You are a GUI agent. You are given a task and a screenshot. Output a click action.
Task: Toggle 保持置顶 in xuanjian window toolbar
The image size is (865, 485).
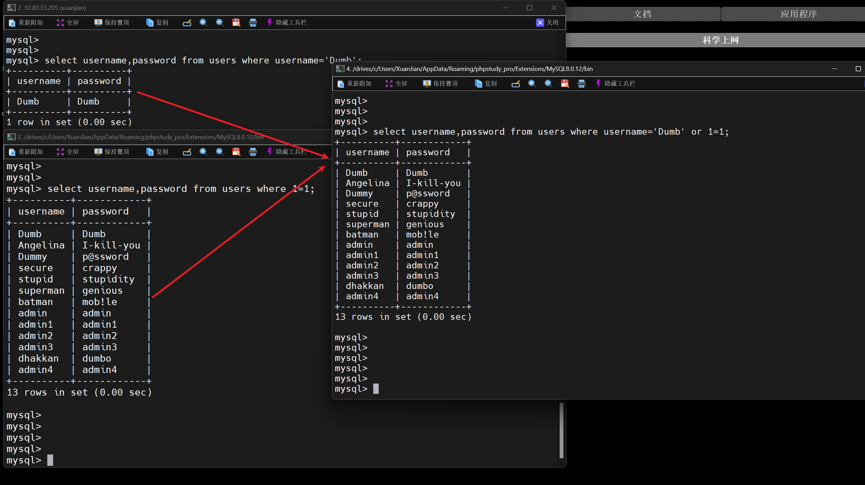pos(112,23)
